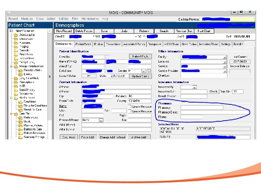Click the insurance Check button
Image resolution: width=261 pixels, height=195 pixels.
coord(214,91)
